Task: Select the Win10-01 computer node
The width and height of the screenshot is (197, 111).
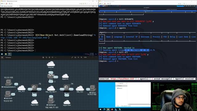Action: pyautogui.click(x=8, y=94)
